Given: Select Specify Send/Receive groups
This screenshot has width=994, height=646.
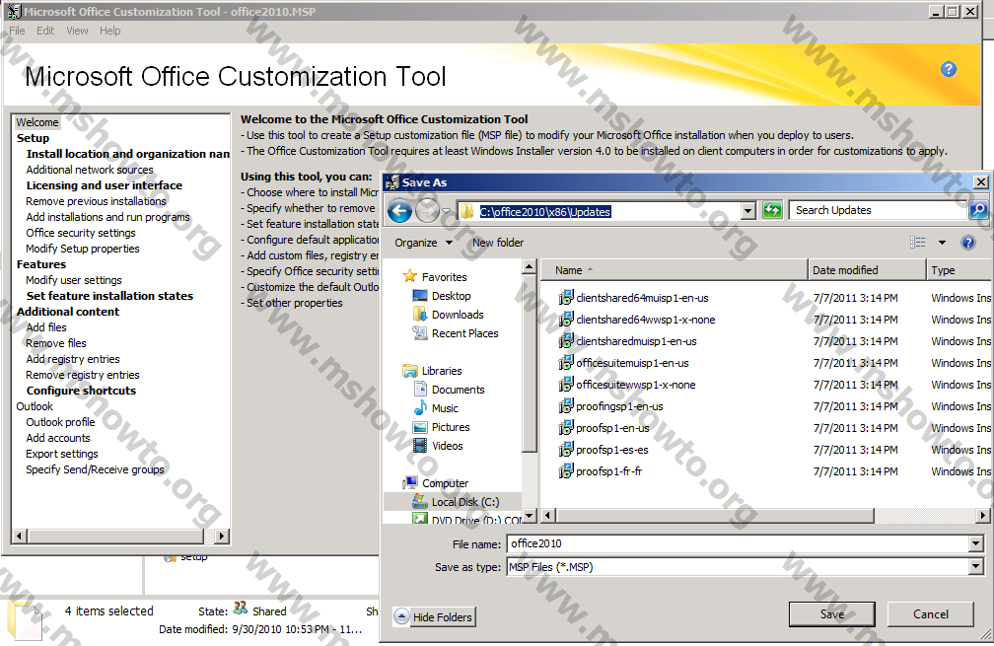Looking at the screenshot, I should point(95,469).
